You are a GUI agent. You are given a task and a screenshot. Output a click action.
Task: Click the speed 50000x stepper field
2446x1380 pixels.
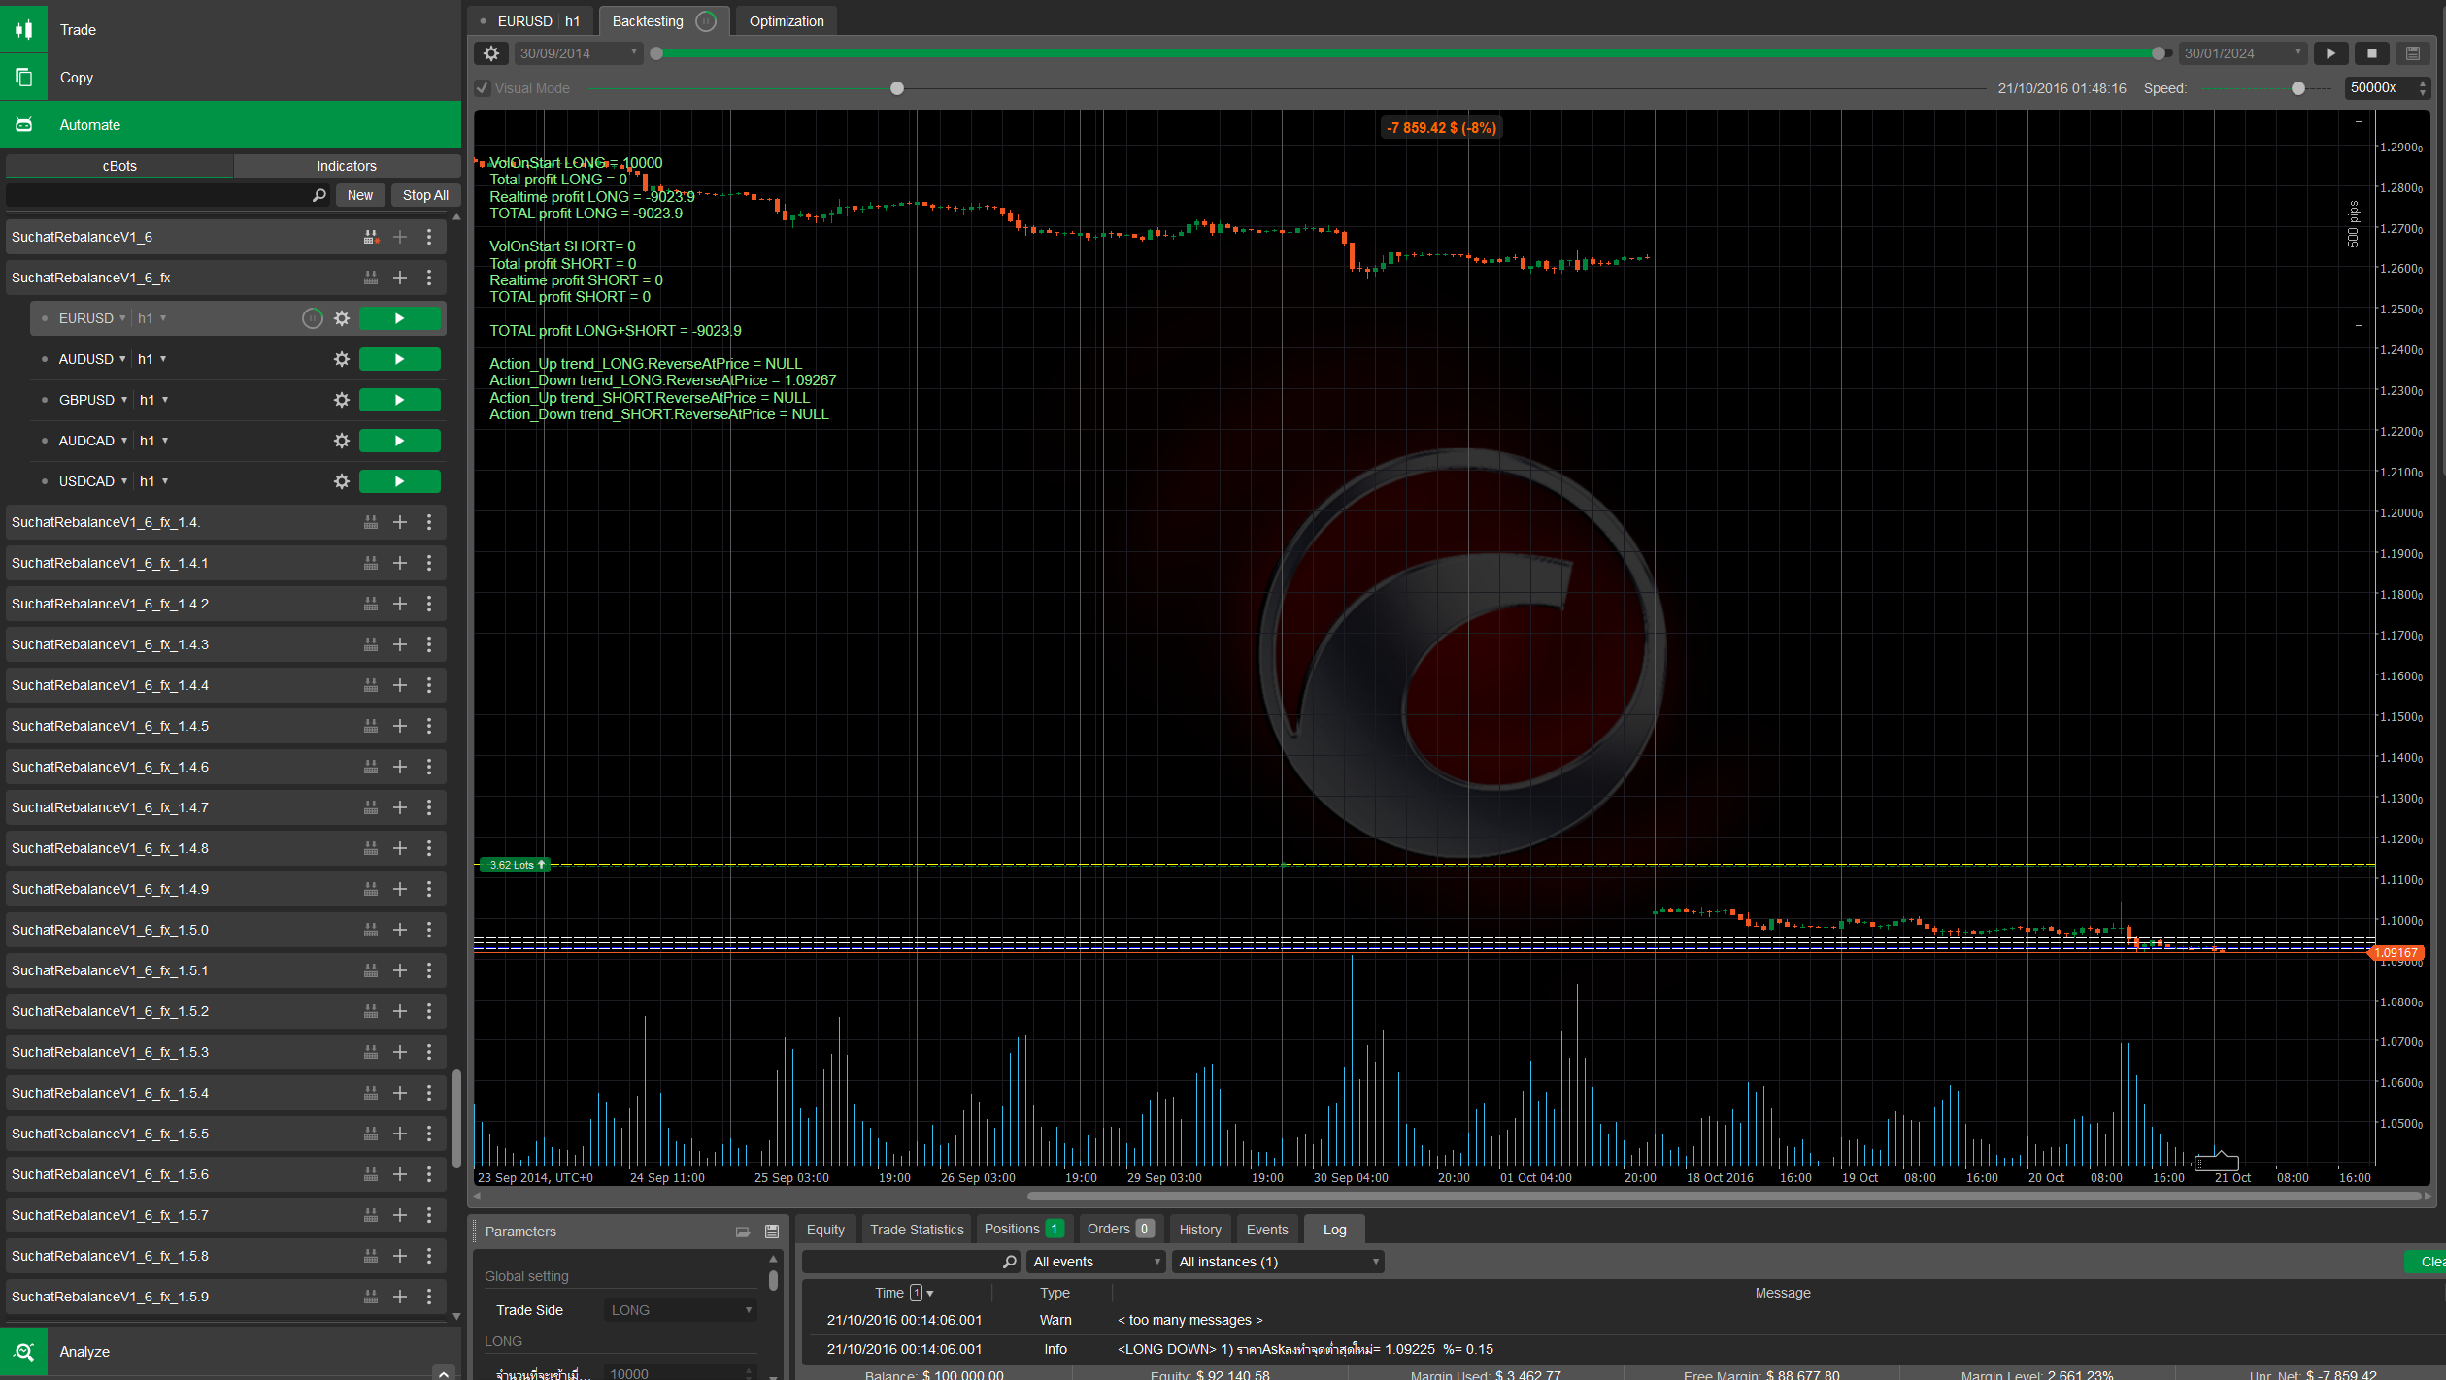pos(2386,88)
